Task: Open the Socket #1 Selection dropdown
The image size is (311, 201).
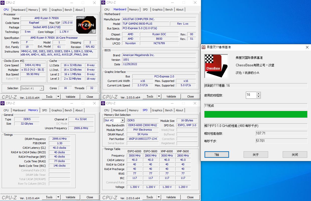Action: tap(42, 88)
